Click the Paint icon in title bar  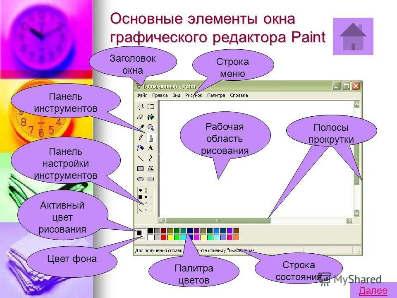(138, 86)
